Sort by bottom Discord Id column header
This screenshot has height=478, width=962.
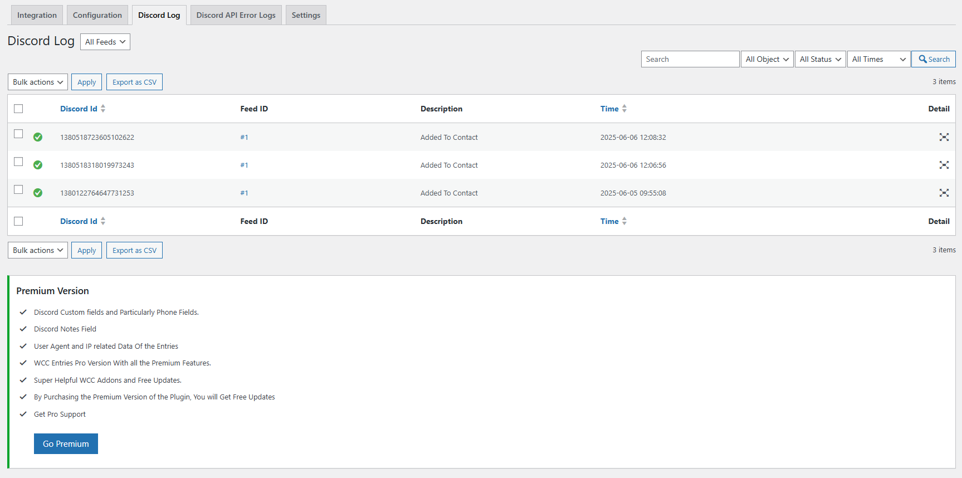coord(79,221)
